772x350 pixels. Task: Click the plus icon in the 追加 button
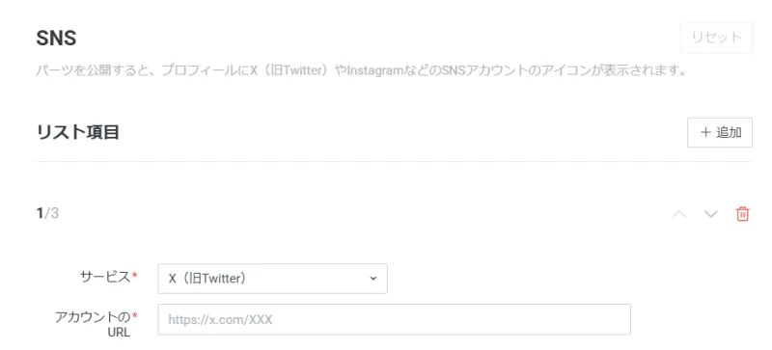705,132
